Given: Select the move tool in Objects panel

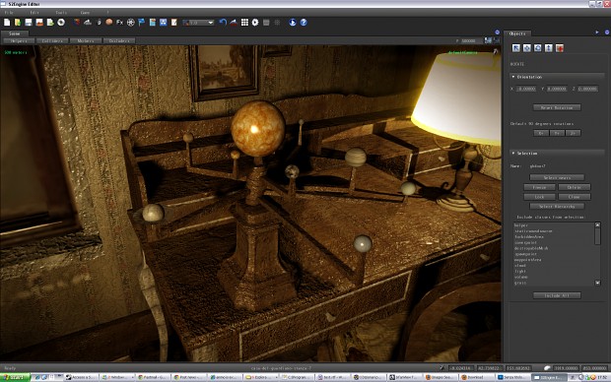Looking at the screenshot, I should coord(527,48).
